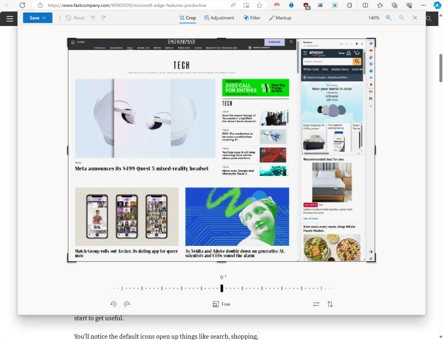Image resolution: width=443 pixels, height=340 pixels.
Task: View site information lock icon
Action: coord(40,5)
